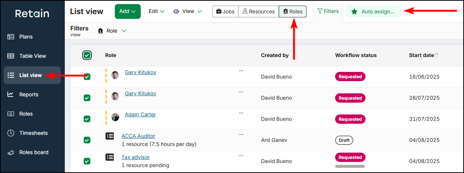This screenshot has width=464, height=173.
Task: Click Requested badge for 28/07/2025 row
Action: [x=350, y=98]
